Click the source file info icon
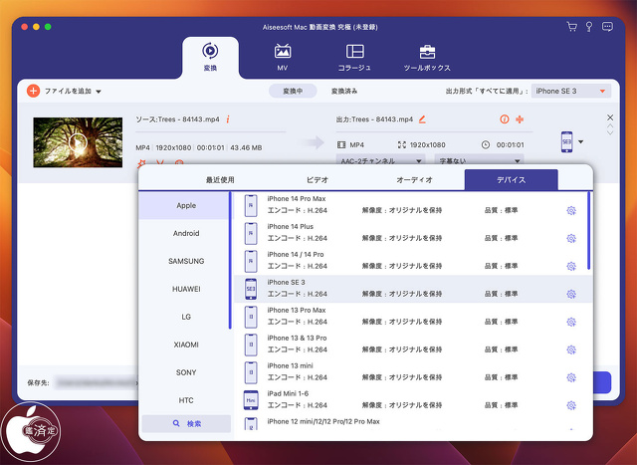637x465 pixels. point(228,119)
